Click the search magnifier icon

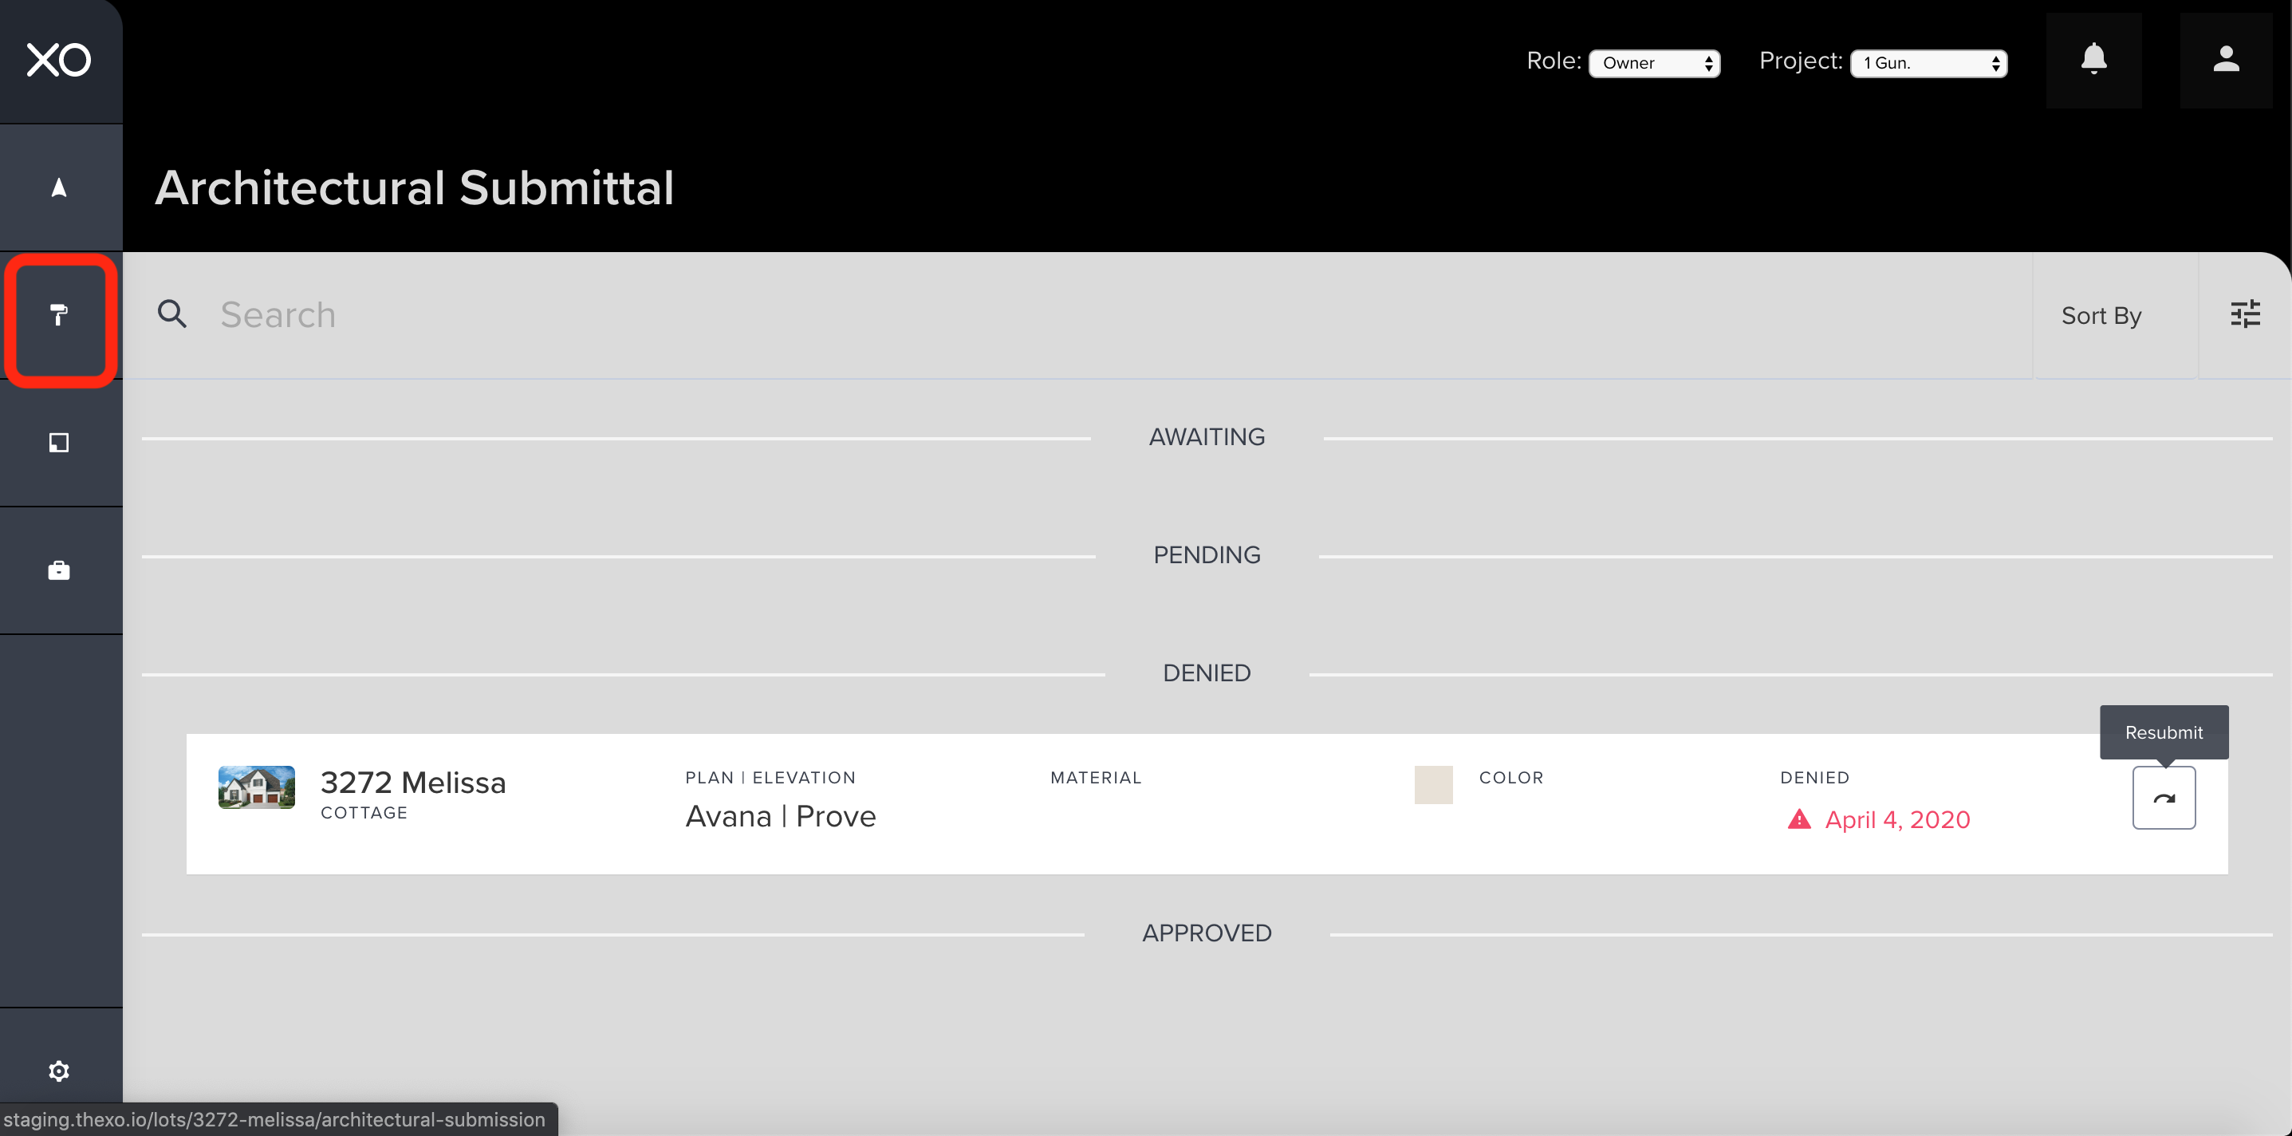pos(171,314)
